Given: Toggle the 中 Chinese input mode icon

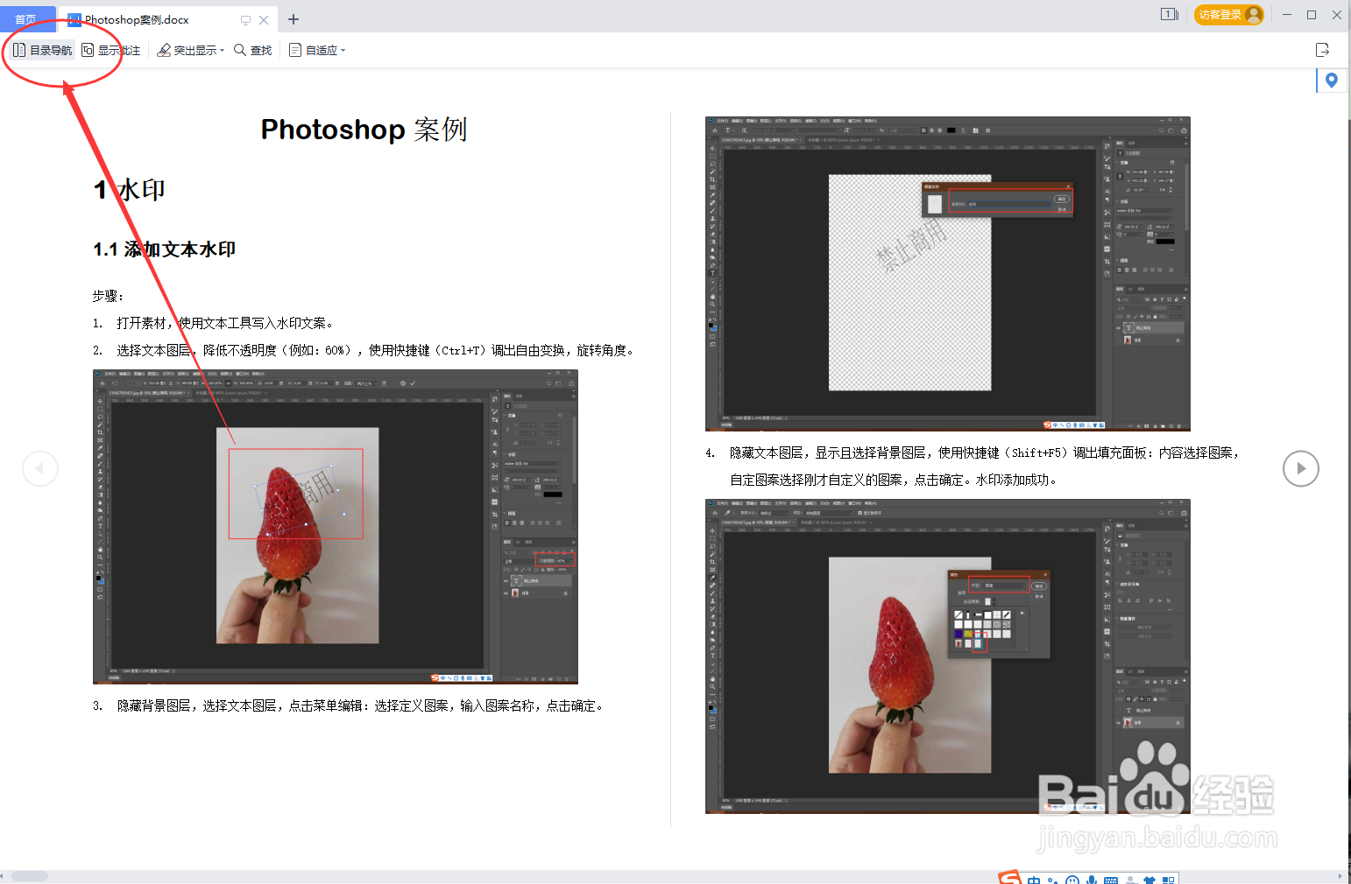Looking at the screenshot, I should tap(1034, 879).
